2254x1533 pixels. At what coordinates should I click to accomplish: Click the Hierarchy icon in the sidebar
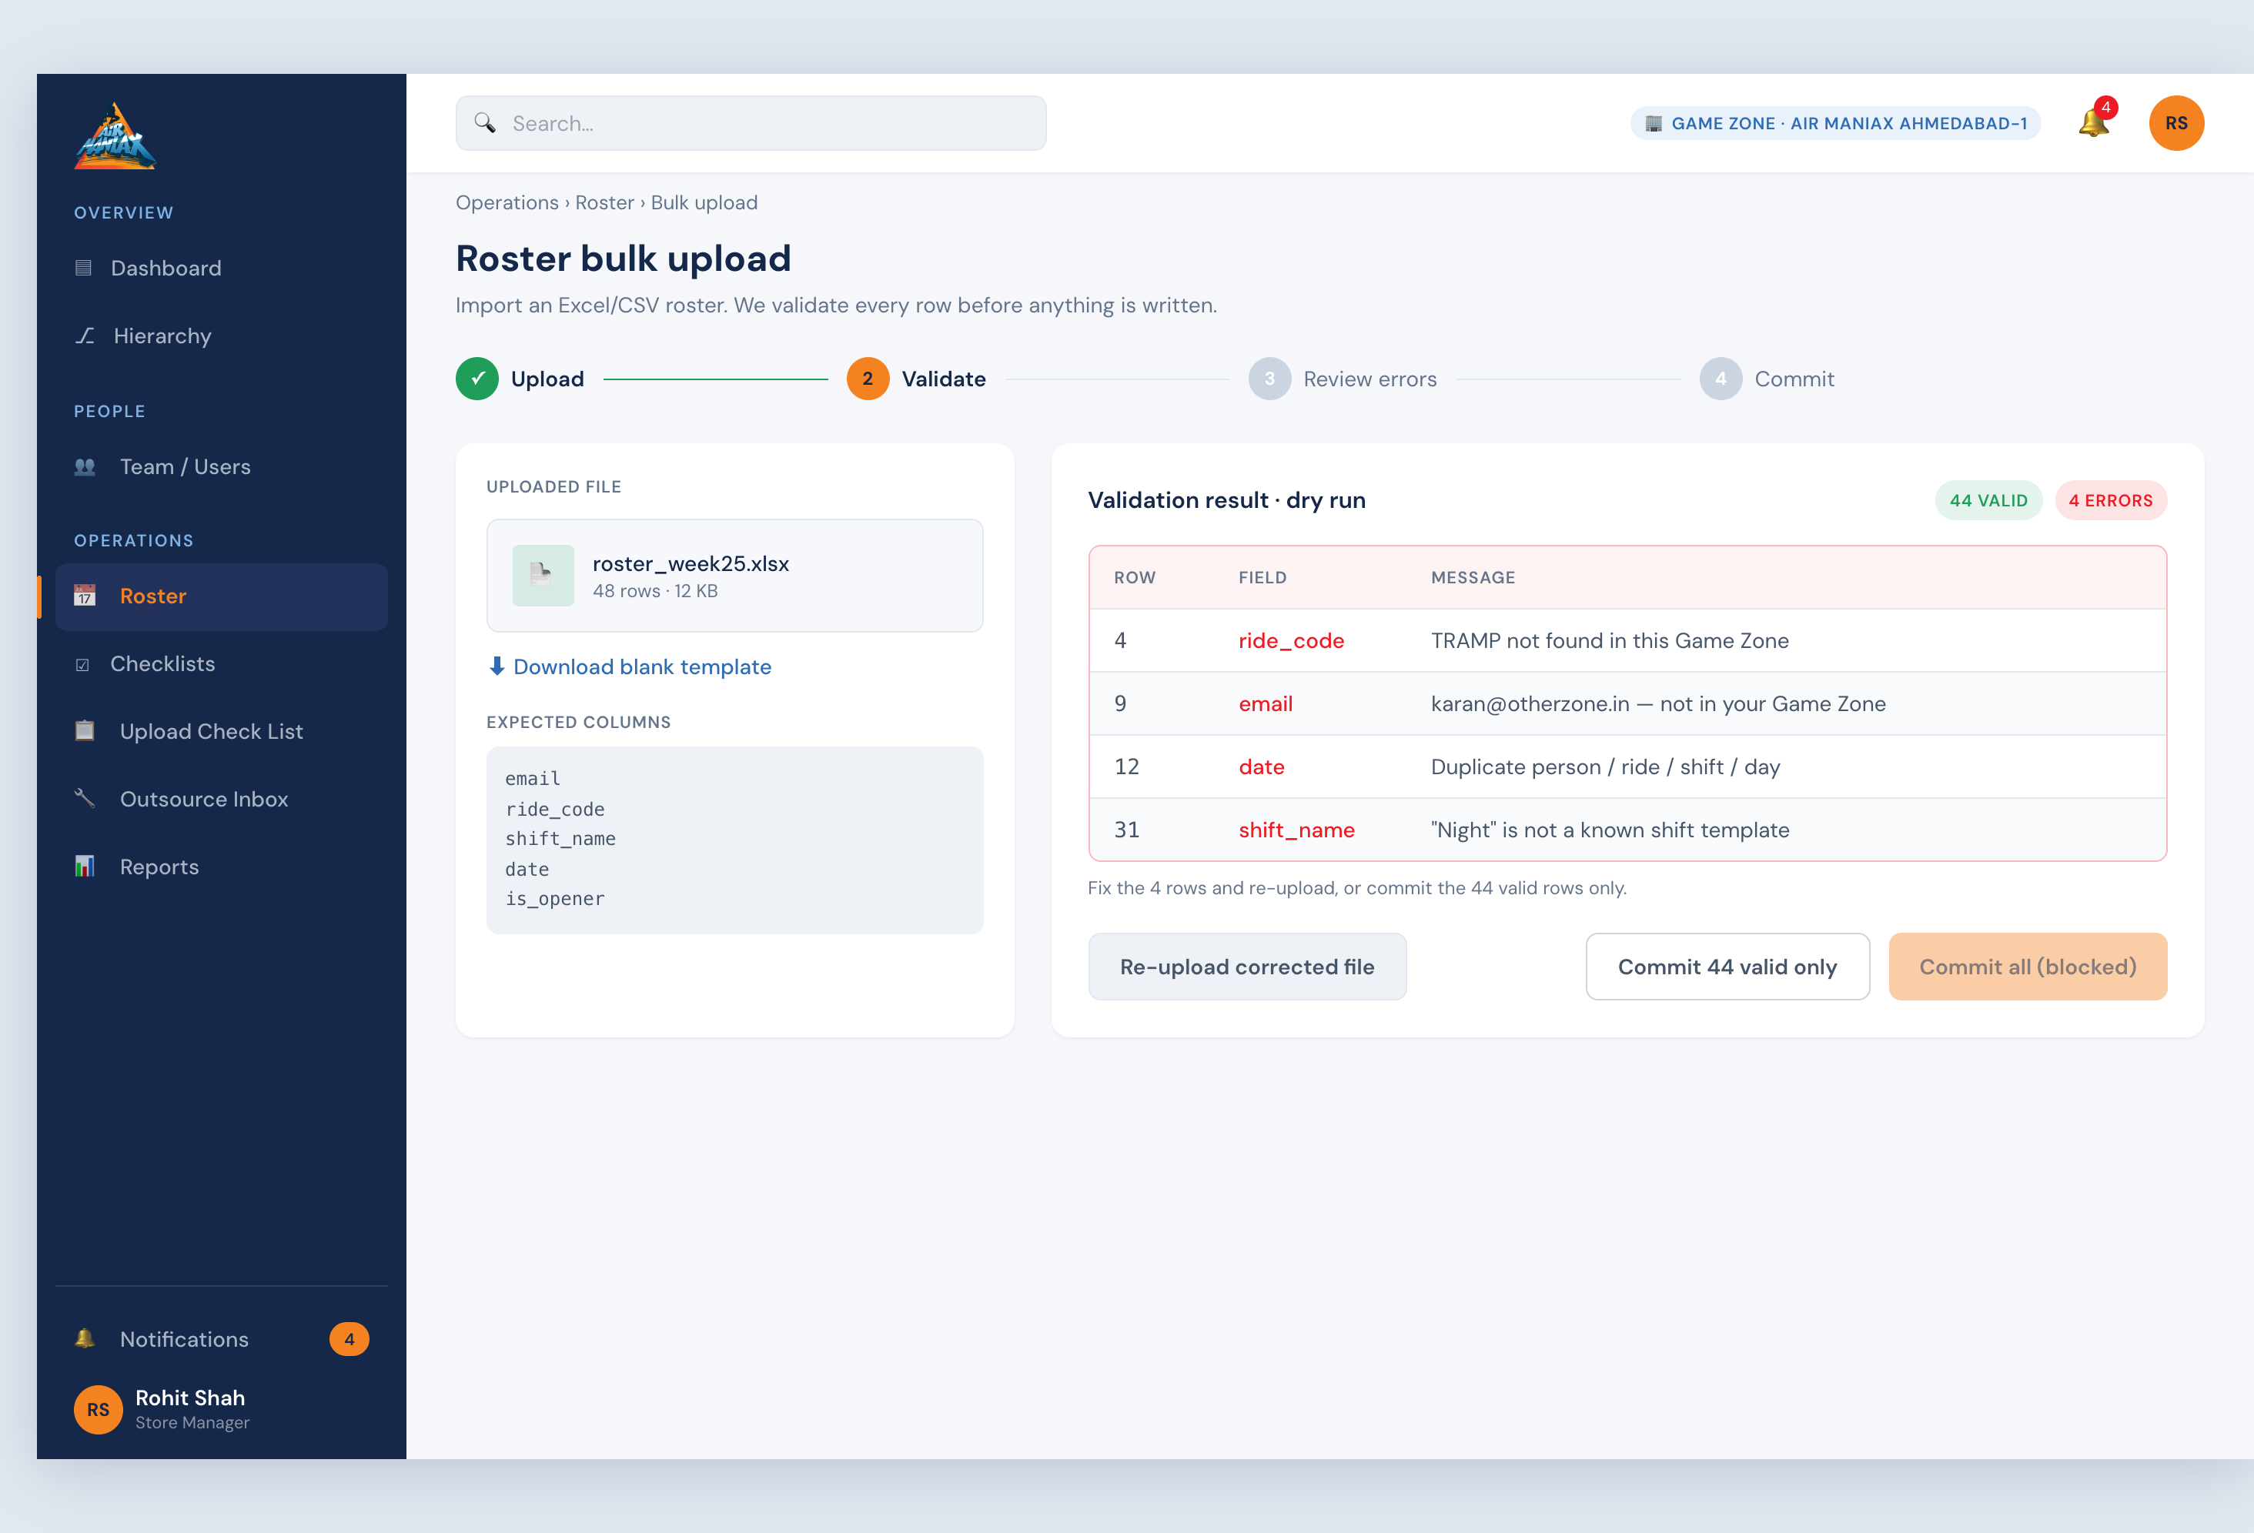pos(85,336)
